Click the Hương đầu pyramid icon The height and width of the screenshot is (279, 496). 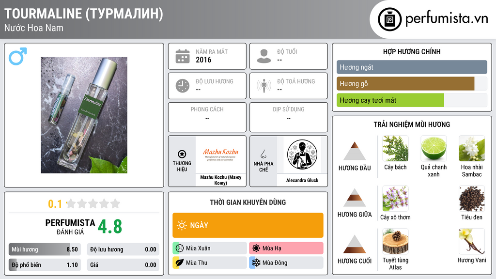[354, 151]
